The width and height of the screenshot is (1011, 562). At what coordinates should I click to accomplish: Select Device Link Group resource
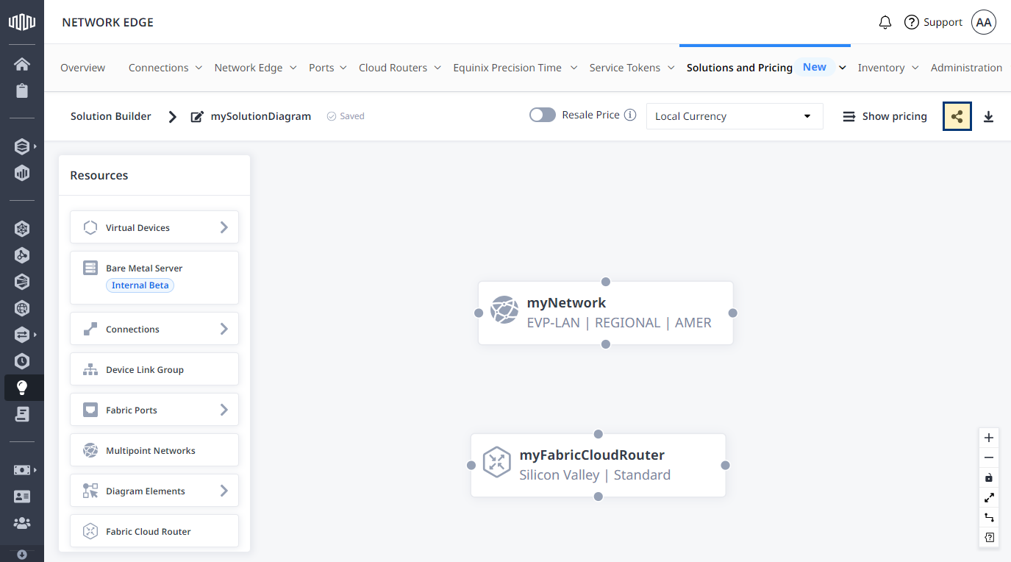154,369
